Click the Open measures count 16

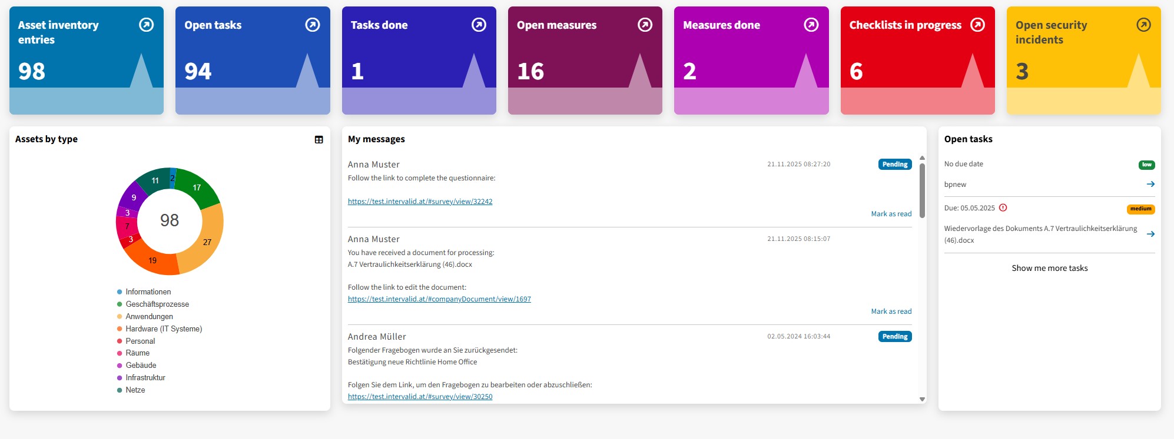click(x=530, y=72)
